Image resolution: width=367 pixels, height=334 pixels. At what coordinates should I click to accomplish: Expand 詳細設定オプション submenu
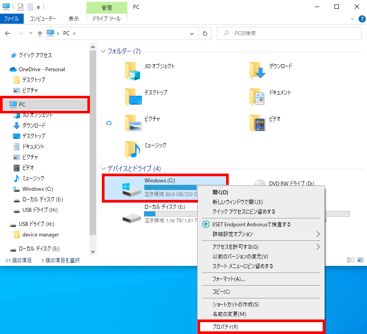(261, 234)
